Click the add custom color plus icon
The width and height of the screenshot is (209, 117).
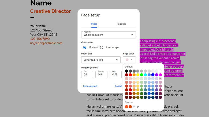(x=134, y=107)
